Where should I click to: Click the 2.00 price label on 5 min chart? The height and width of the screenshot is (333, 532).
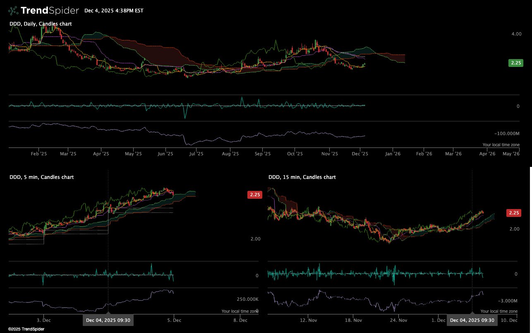pos(255,239)
